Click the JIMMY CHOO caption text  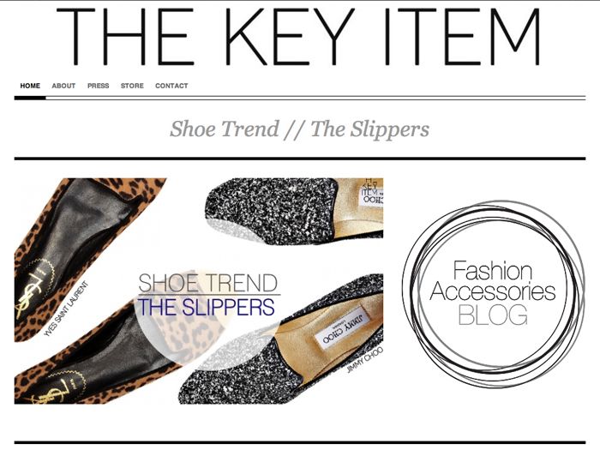364,360
